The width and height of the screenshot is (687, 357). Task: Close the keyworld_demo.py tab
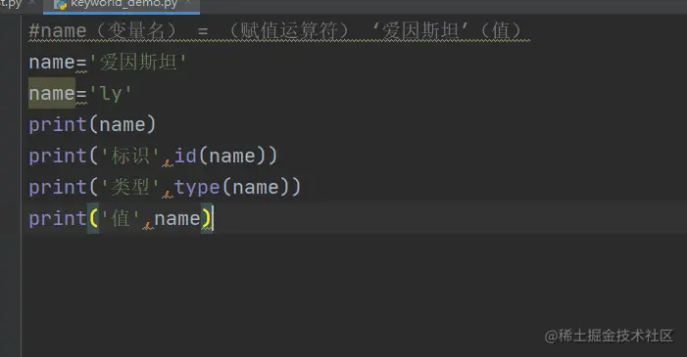tap(188, 3)
